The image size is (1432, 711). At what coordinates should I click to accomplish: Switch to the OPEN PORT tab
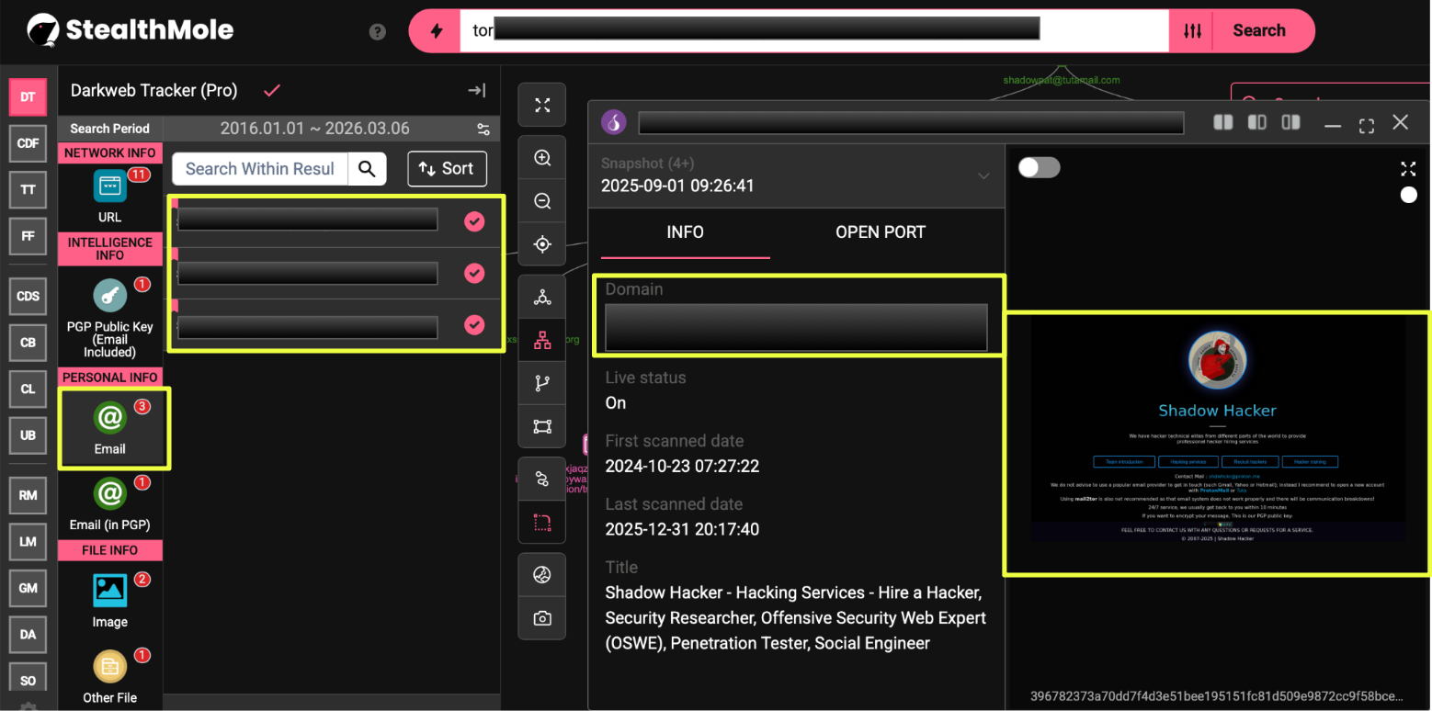click(x=880, y=232)
